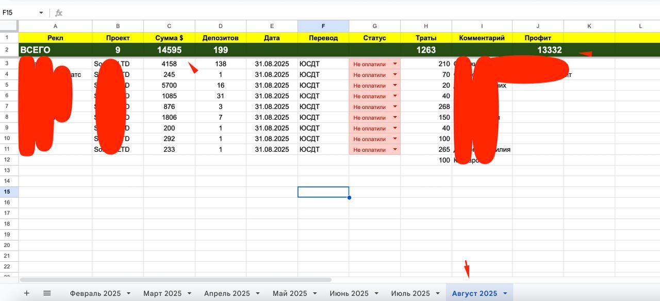This screenshot has height=301, width=660.
Task: Click the "Сумма $" header cell
Action: coord(169,38)
